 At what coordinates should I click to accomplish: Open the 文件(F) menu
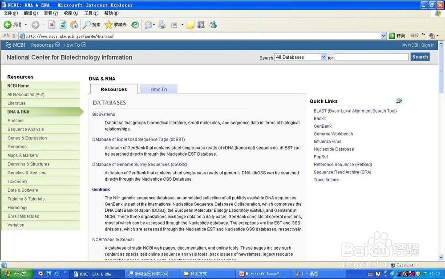point(11,13)
